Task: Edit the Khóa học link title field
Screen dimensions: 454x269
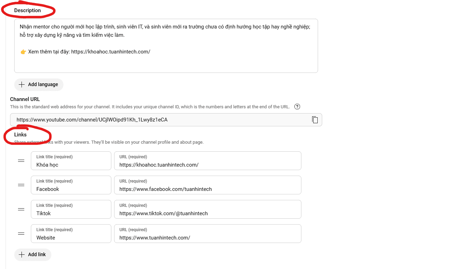Action: click(71, 165)
